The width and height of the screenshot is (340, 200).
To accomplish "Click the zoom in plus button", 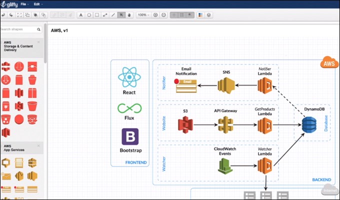I will [155, 15].
